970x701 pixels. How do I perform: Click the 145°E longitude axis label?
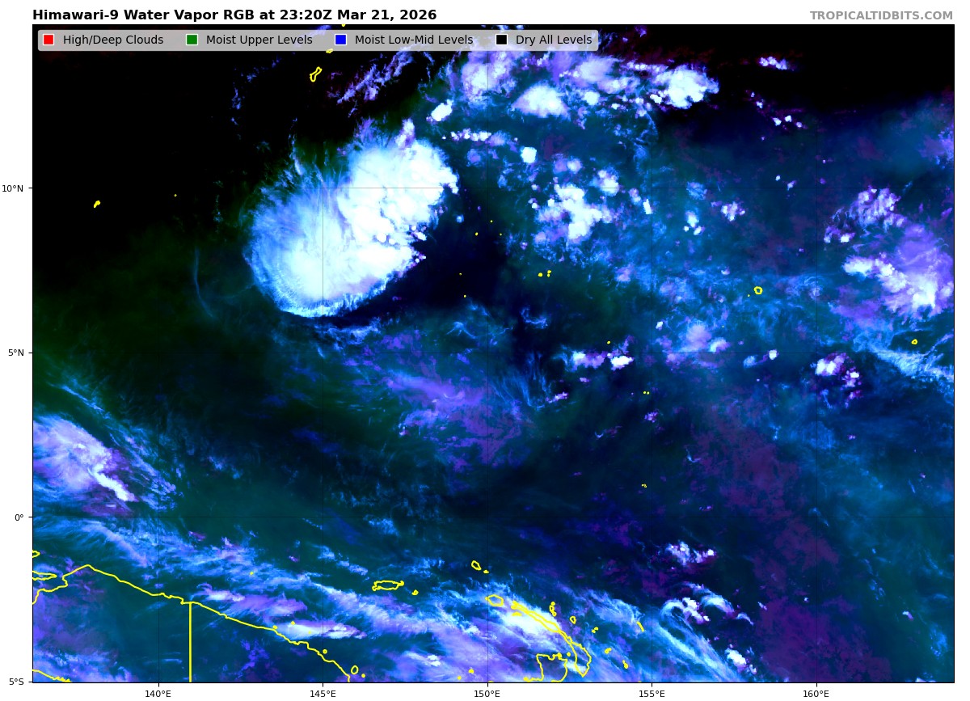323,693
